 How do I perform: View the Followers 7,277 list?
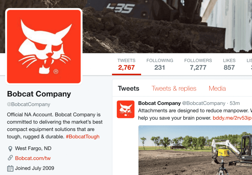(198, 65)
